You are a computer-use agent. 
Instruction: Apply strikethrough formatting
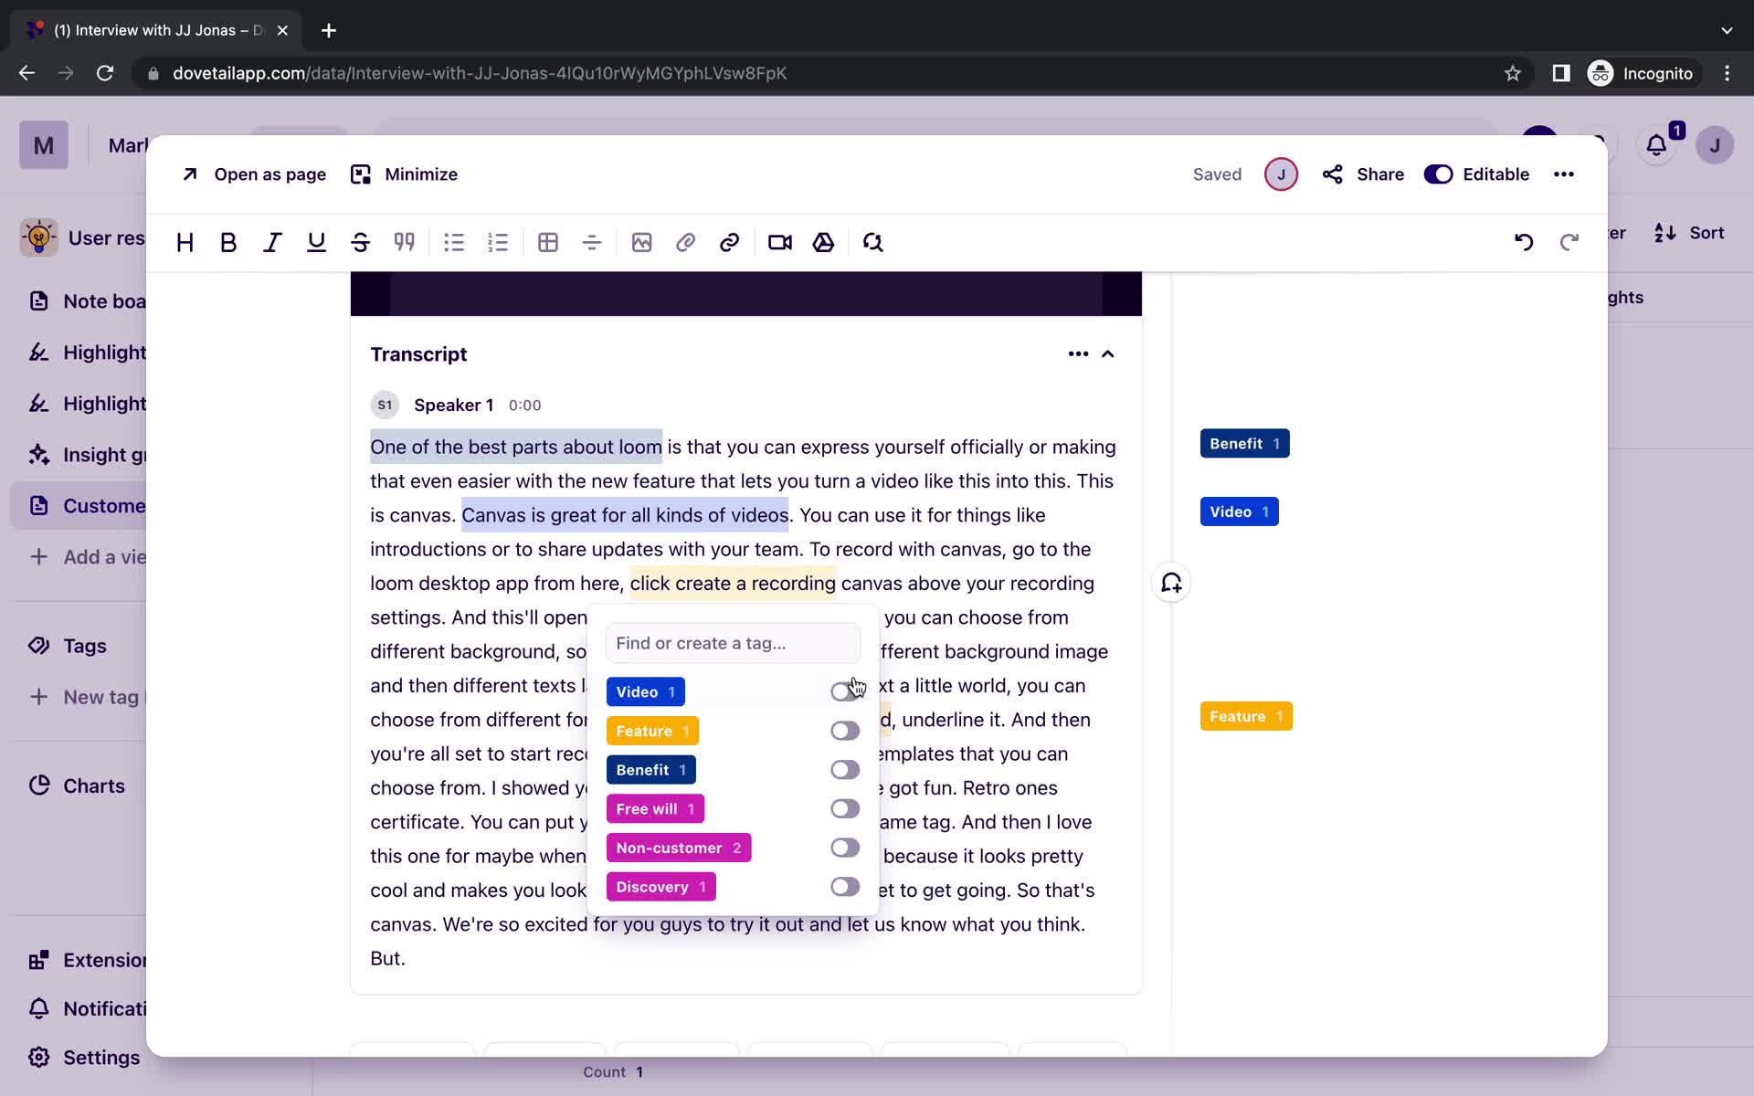(x=360, y=242)
